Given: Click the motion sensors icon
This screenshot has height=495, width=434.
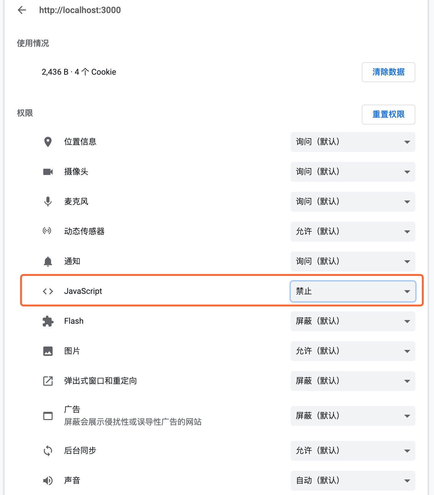Looking at the screenshot, I should click(47, 231).
